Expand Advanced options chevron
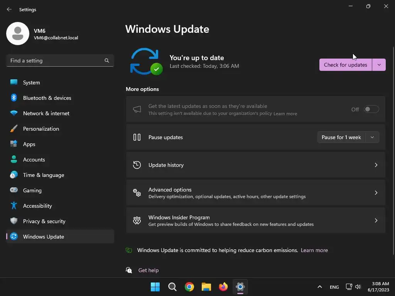 tap(376, 193)
